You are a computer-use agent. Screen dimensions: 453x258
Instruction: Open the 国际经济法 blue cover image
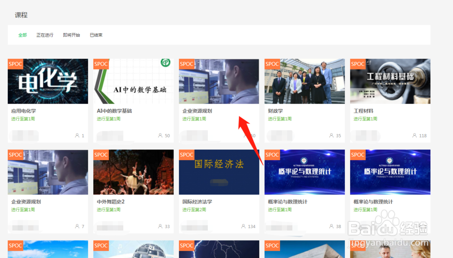coord(219,172)
